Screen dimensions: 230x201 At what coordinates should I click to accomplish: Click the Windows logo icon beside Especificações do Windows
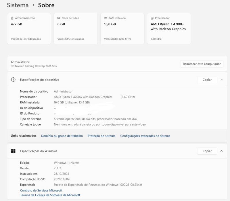(x=13, y=151)
